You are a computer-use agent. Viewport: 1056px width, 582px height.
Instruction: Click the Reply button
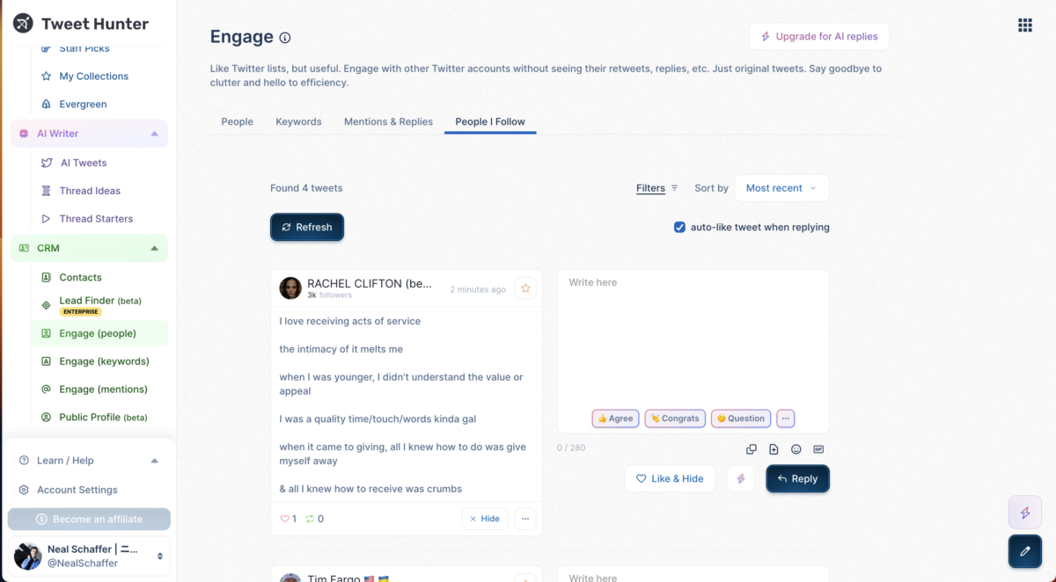[797, 478]
